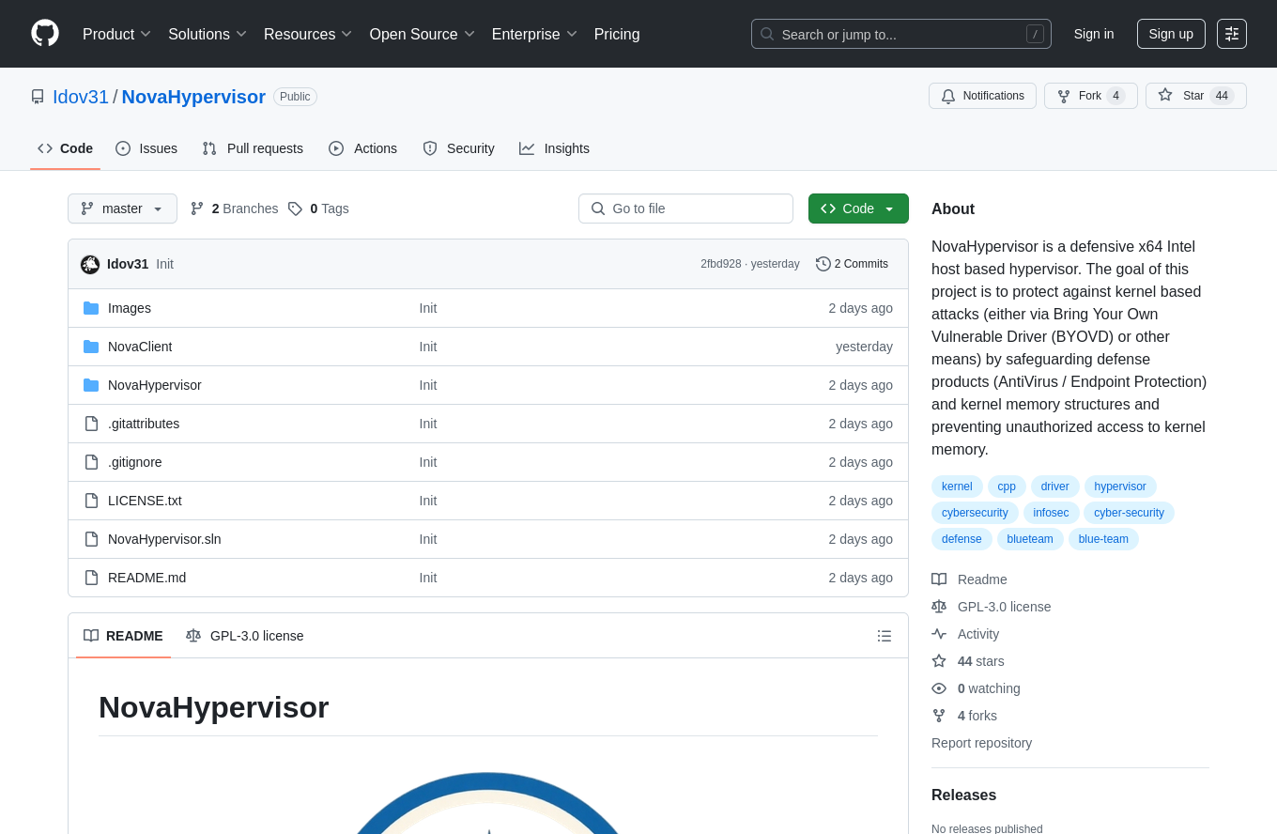Select the cybersecurity topic tag
The height and width of the screenshot is (834, 1277).
975,513
